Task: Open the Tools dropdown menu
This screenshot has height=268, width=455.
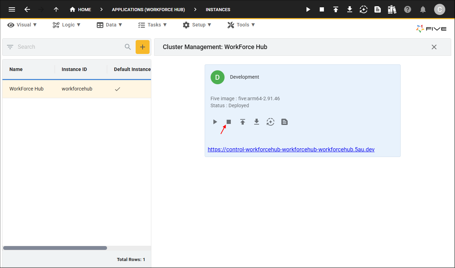Action: tap(241, 25)
